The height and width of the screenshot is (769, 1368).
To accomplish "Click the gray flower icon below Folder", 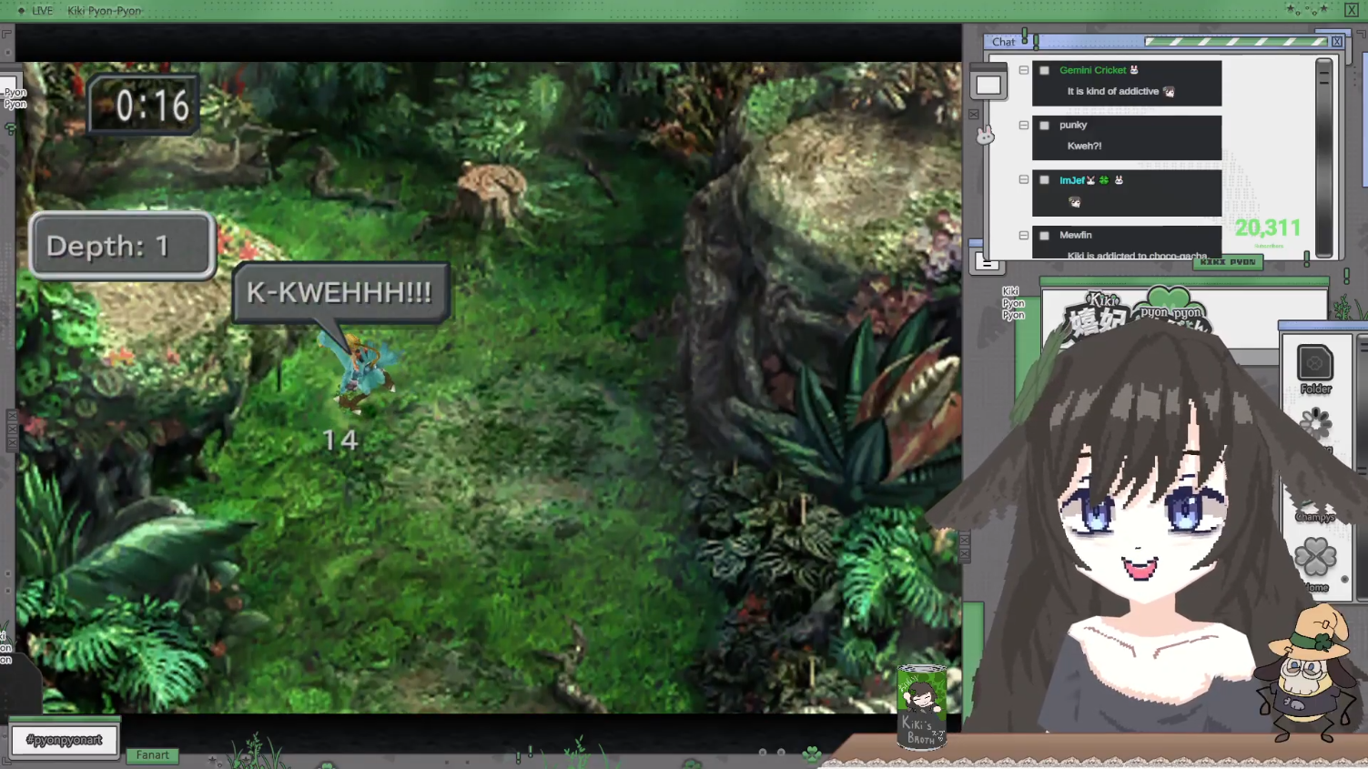I will tap(1315, 423).
